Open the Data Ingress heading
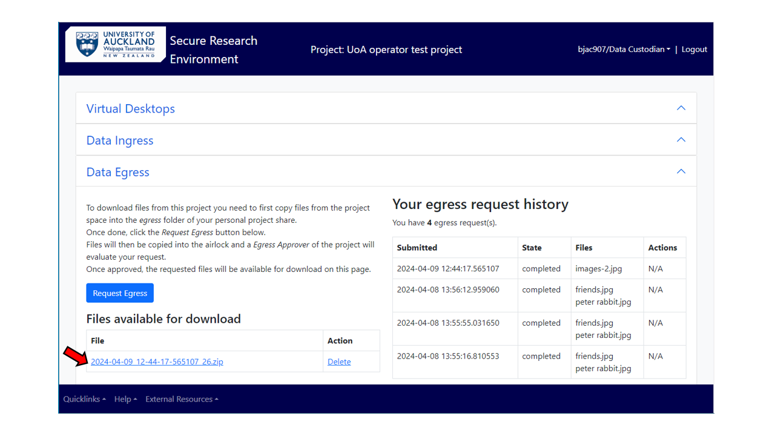 coord(120,140)
